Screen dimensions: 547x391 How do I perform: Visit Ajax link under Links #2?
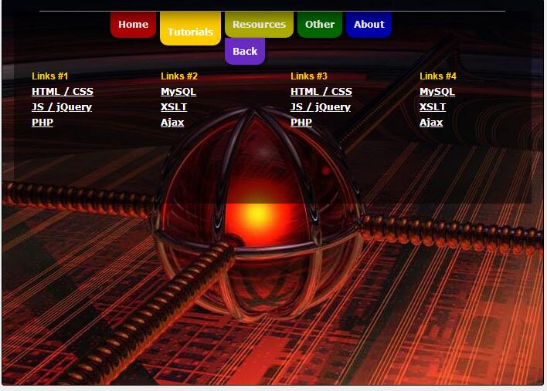pyautogui.click(x=172, y=123)
